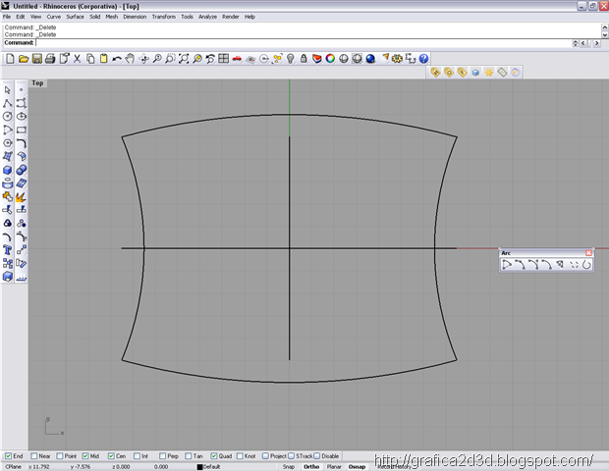
Task: Open the four viewports layout icon
Action: tap(223, 59)
